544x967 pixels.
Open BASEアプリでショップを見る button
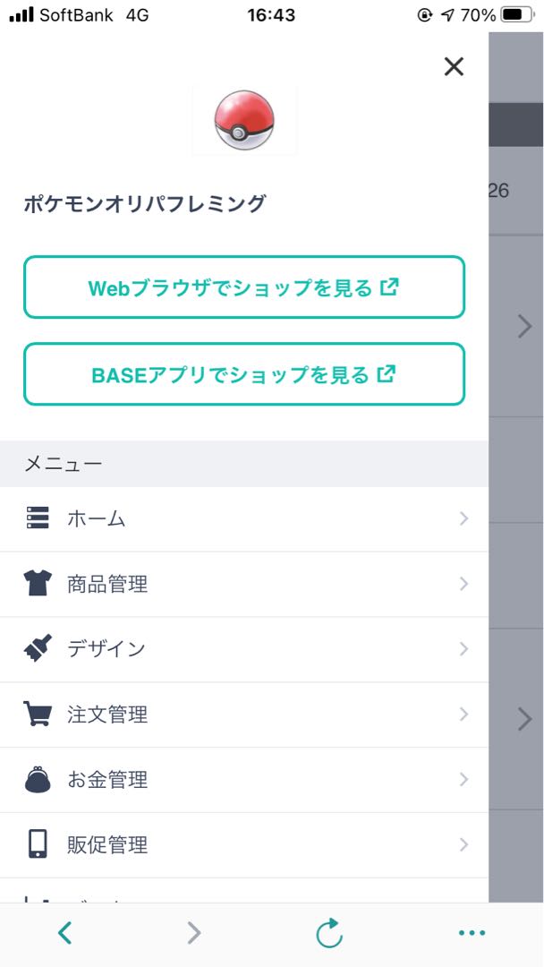pyautogui.click(x=244, y=374)
